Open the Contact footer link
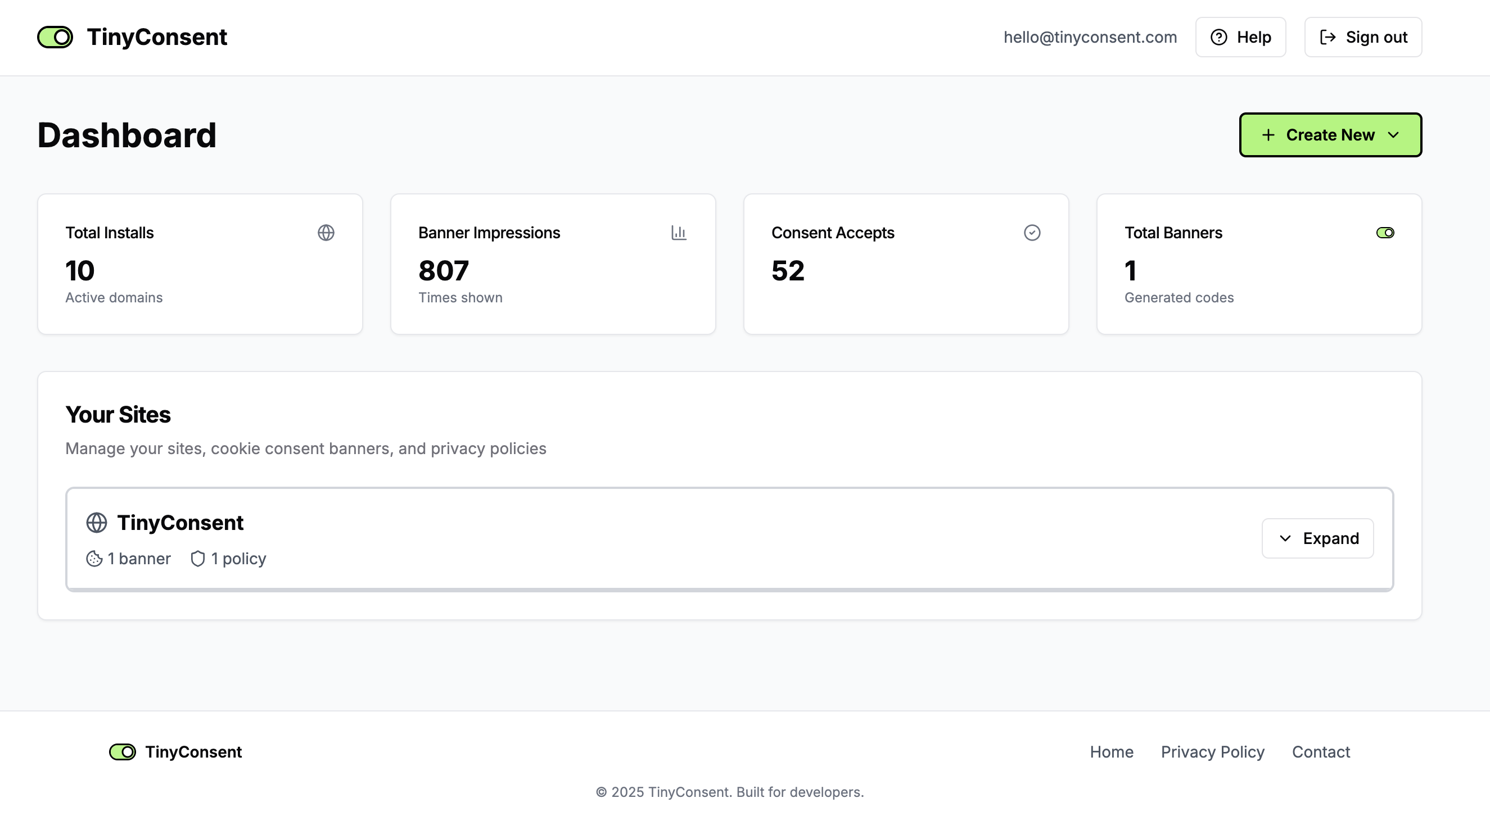 point(1321,751)
